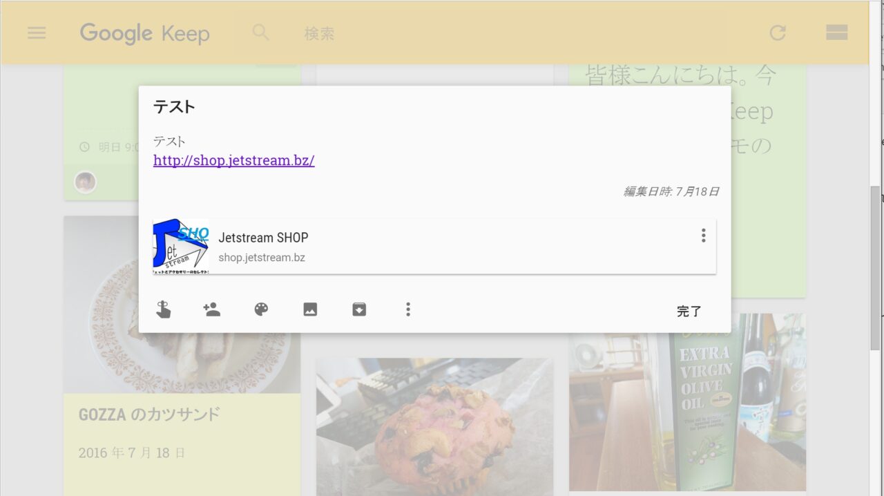
Task: Click the Jetstream SHOP logo thumbnail
Action: tap(181, 247)
